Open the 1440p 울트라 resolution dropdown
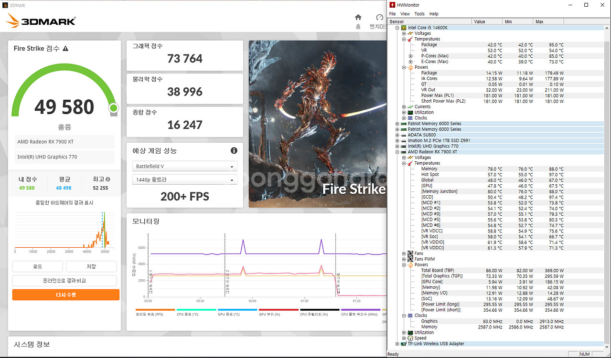Viewport: 611px width, 358px height. point(184,180)
